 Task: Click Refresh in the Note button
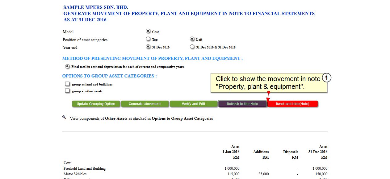coord(242,104)
